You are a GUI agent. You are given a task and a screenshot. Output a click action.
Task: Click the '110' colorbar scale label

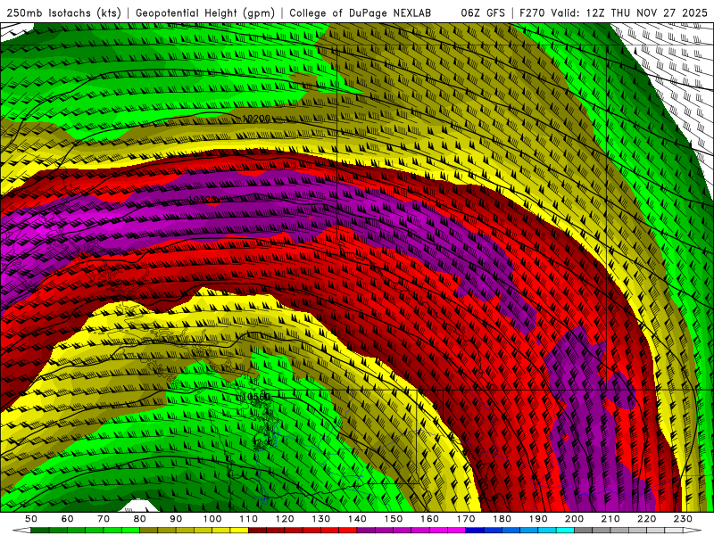tap(248, 519)
